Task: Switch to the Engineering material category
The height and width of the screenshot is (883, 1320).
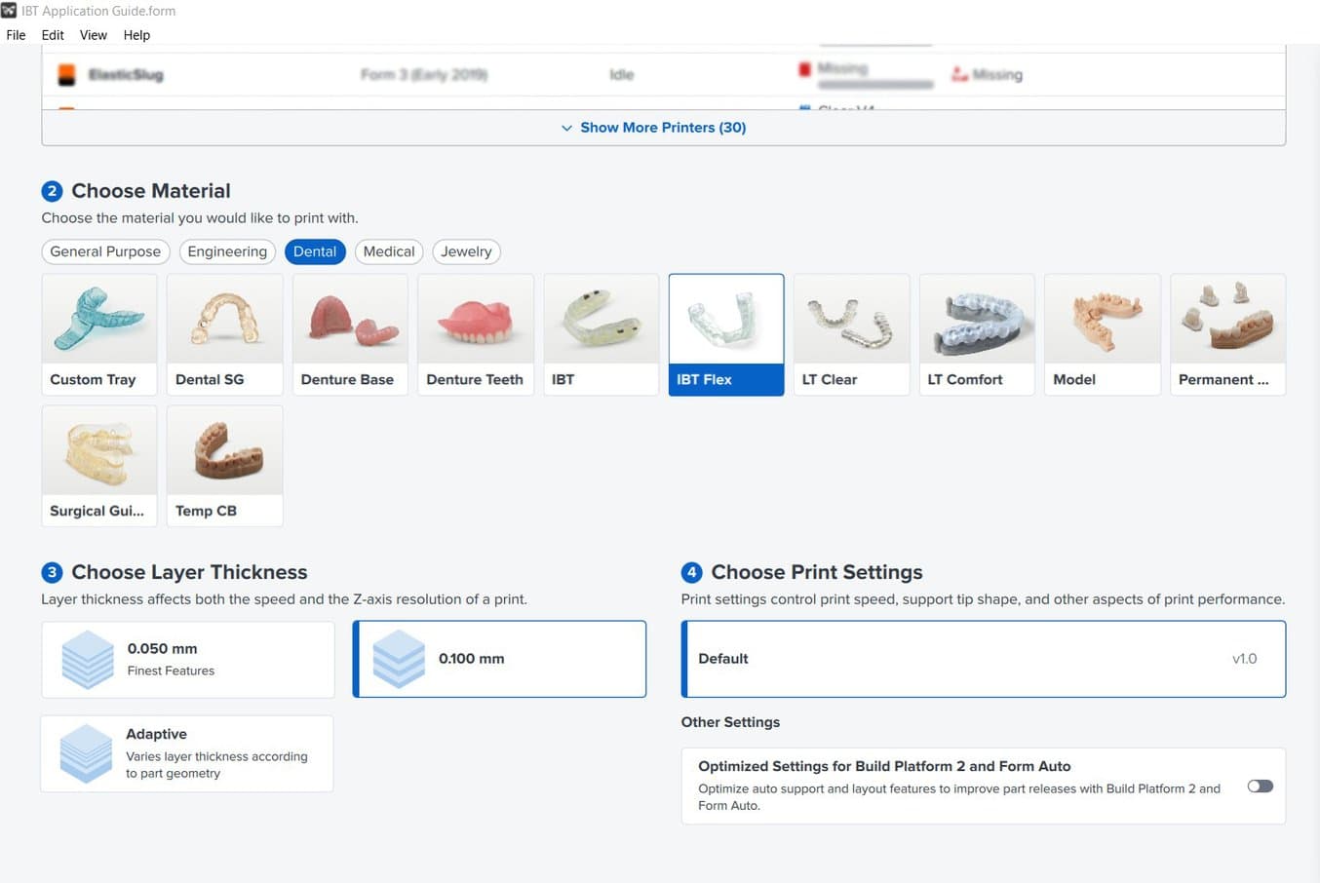Action: point(227,251)
